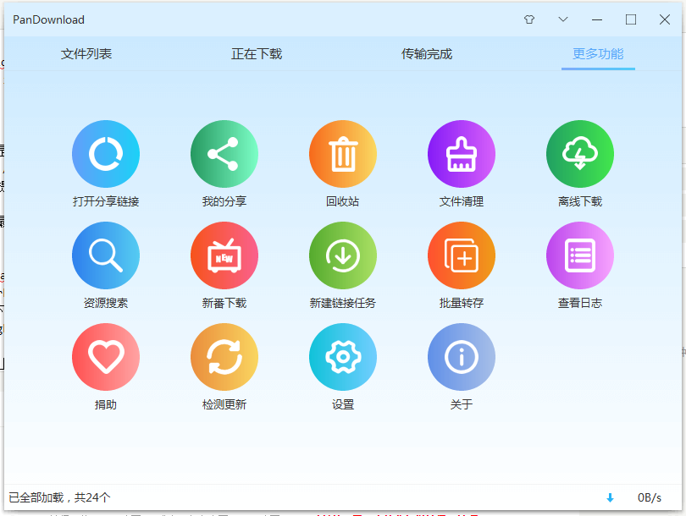686x516 pixels.
Task: Expand the title bar dropdown chevron menu
Action: coord(563,19)
